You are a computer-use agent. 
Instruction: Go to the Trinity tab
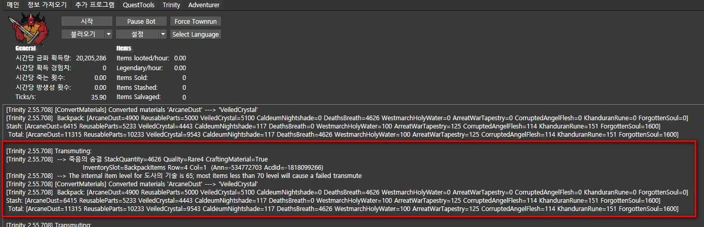click(x=171, y=5)
